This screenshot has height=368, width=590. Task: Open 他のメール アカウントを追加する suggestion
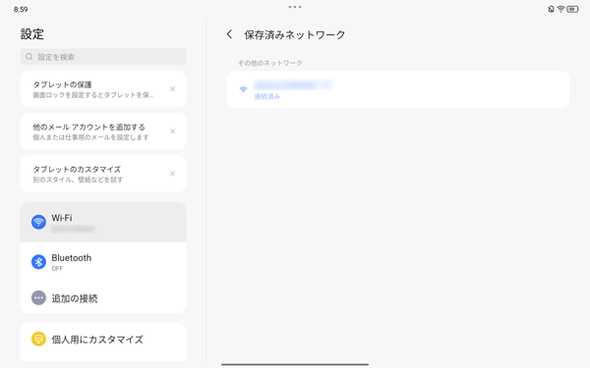[103, 131]
